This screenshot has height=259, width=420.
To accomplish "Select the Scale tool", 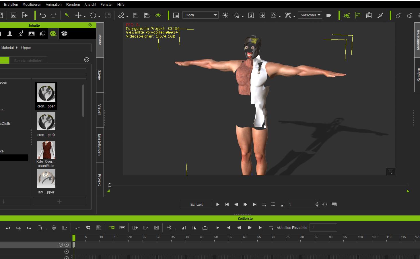I will (108, 15).
